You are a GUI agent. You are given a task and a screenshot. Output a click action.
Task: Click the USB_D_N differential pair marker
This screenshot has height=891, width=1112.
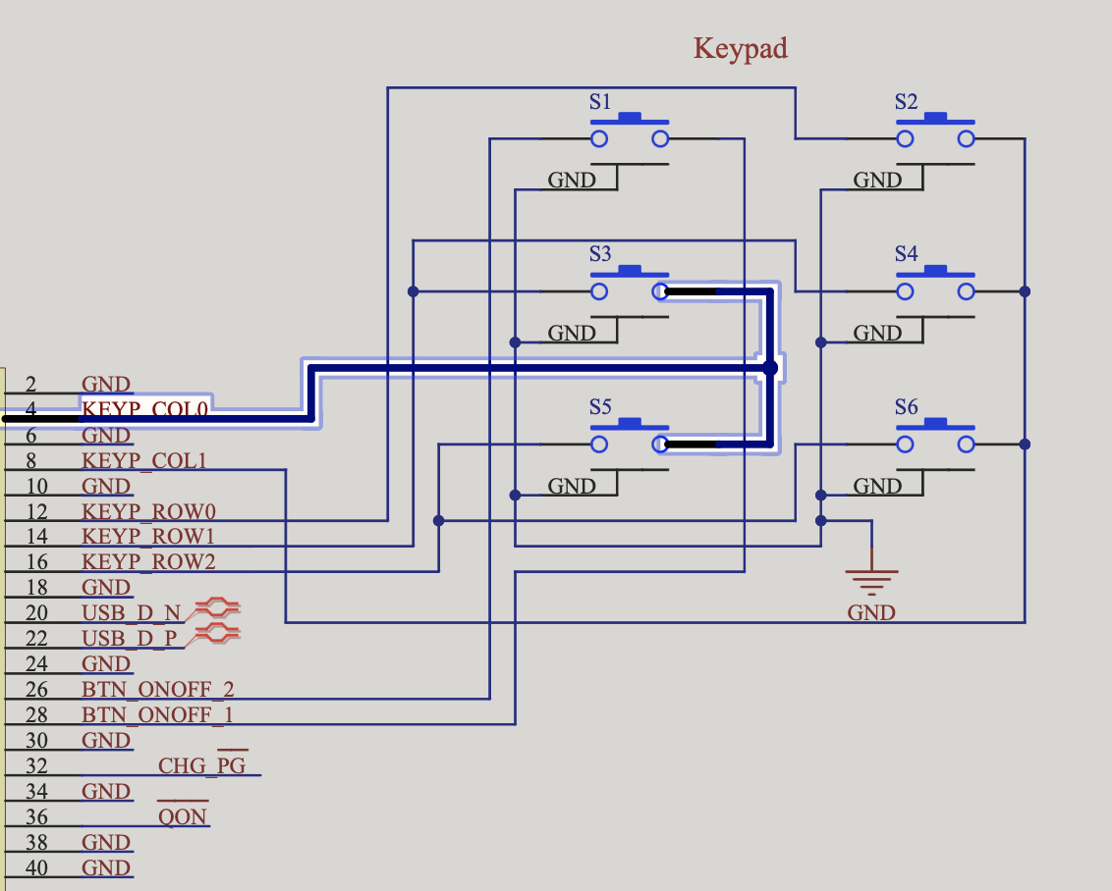tap(217, 607)
